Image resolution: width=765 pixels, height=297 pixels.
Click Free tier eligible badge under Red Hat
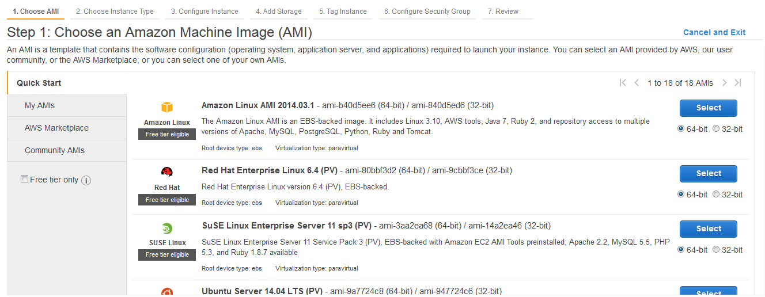point(167,200)
